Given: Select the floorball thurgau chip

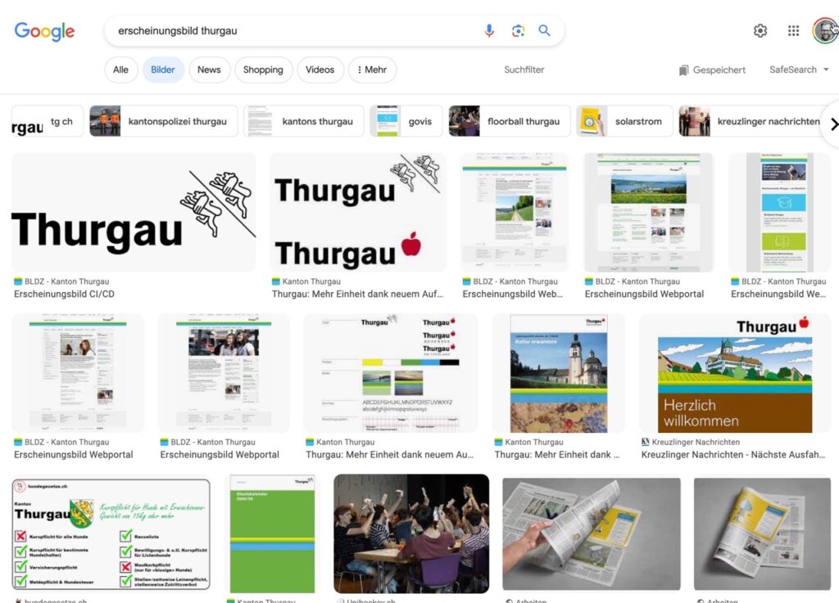Looking at the screenshot, I should tap(510, 121).
